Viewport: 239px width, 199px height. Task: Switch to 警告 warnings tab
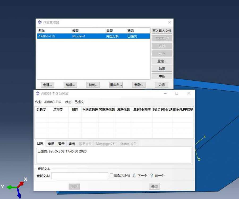tap(61, 144)
